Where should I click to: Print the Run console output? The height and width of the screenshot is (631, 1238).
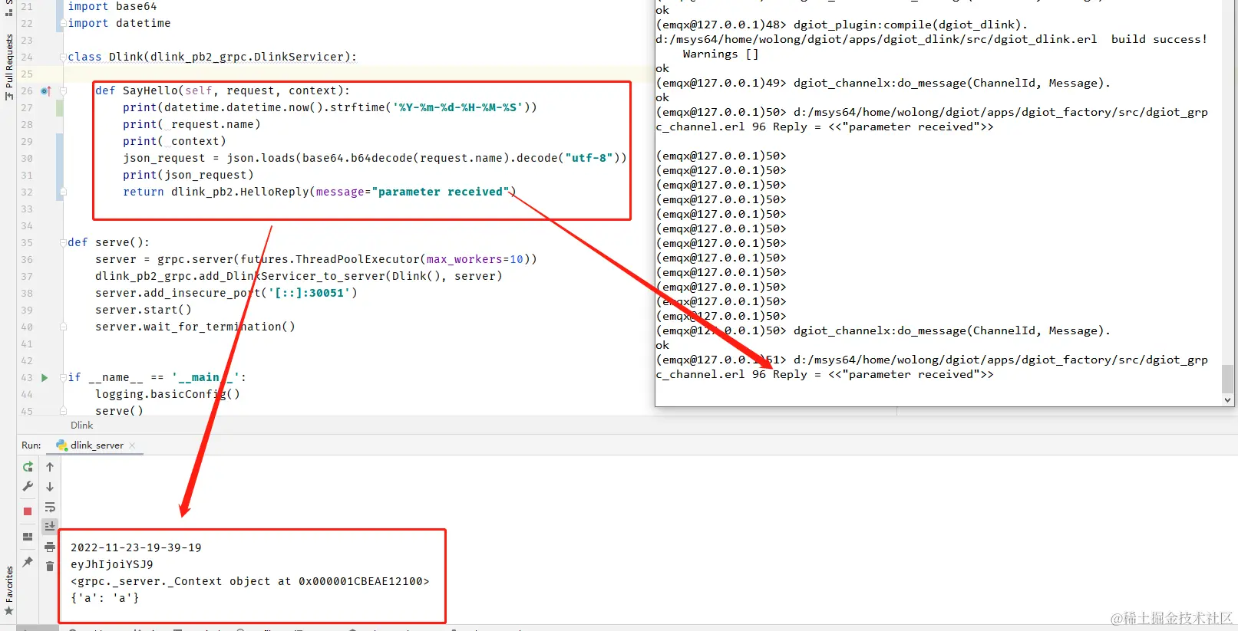(50, 547)
